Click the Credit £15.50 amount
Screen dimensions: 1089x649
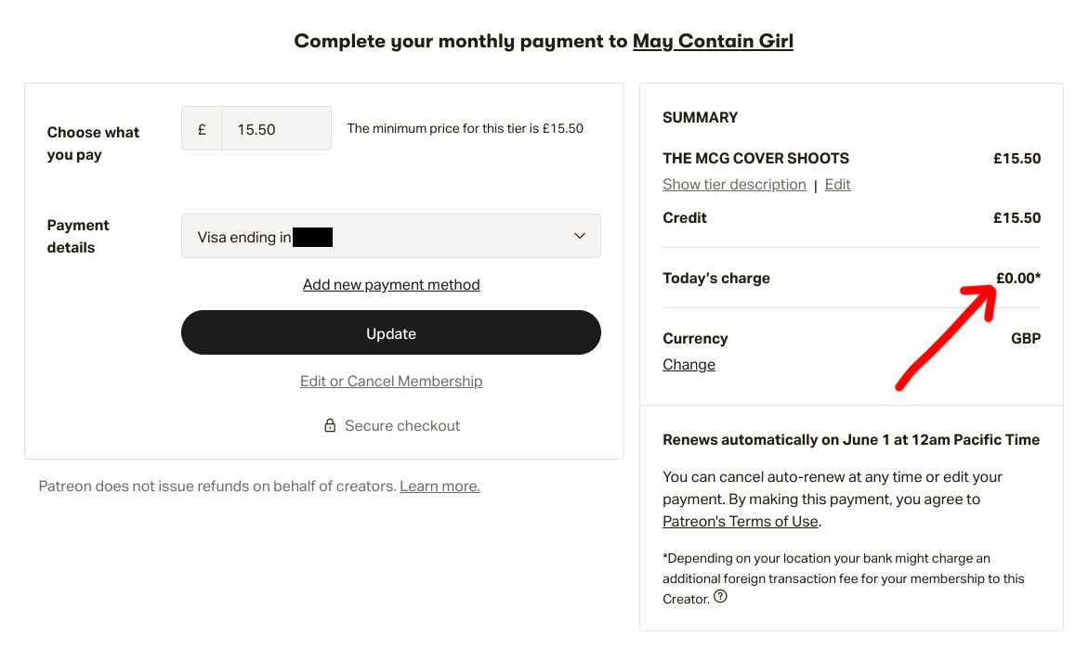pos(1017,218)
